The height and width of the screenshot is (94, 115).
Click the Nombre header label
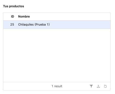[x=24, y=17]
